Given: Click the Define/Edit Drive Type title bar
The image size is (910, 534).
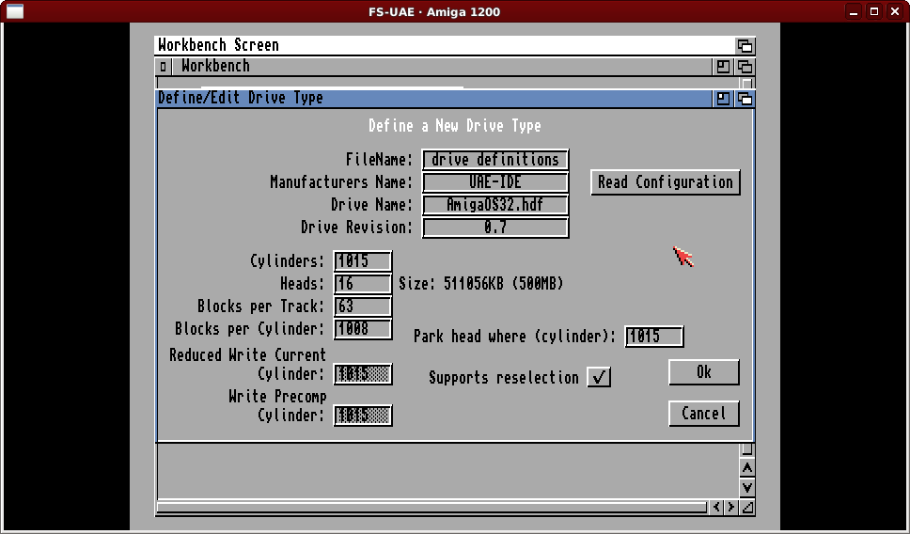Looking at the screenshot, I should tap(433, 98).
